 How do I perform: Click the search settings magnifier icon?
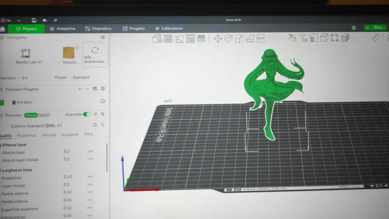point(103,125)
